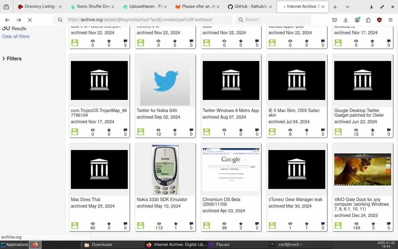Click the Twitter bird thumbnail image

165,81
